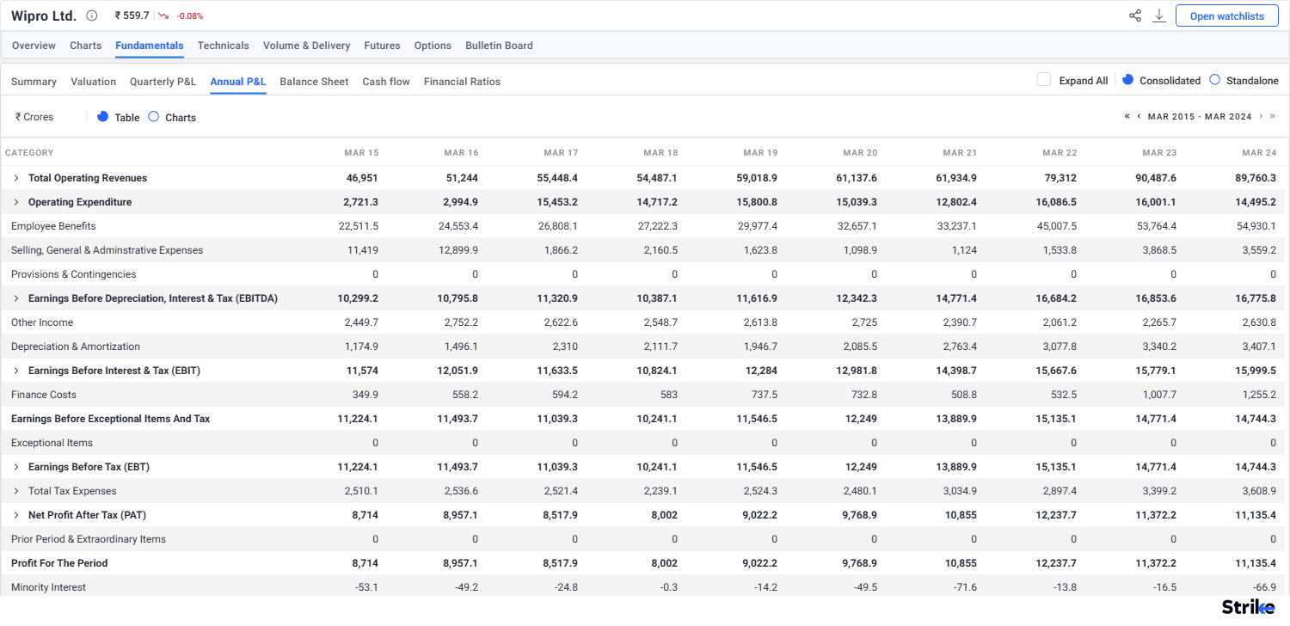Expand the EBITDA row

tap(15, 298)
